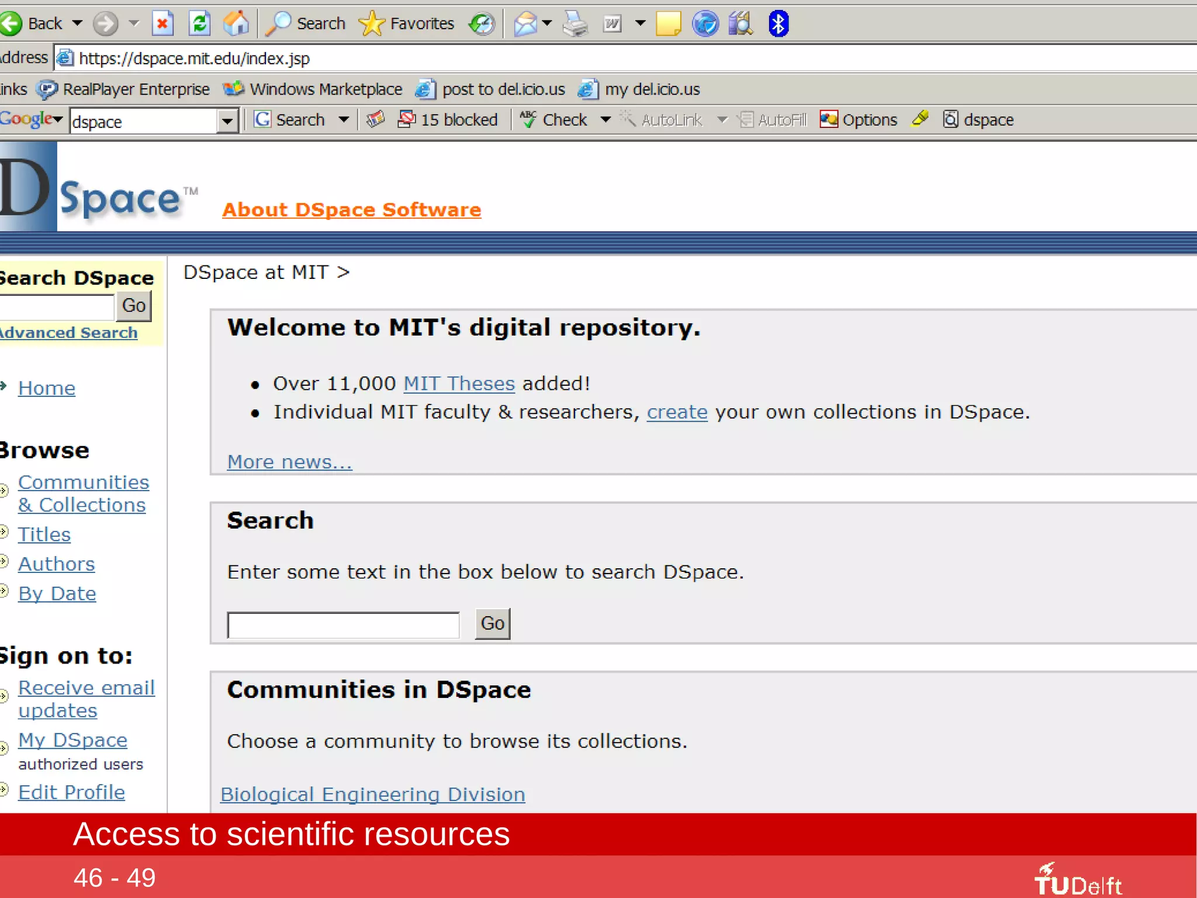Image resolution: width=1197 pixels, height=898 pixels.
Task: Click the dspace find-word button
Action: (979, 120)
